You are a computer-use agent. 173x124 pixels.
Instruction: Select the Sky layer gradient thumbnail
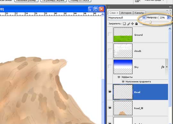[x=123, y=67]
